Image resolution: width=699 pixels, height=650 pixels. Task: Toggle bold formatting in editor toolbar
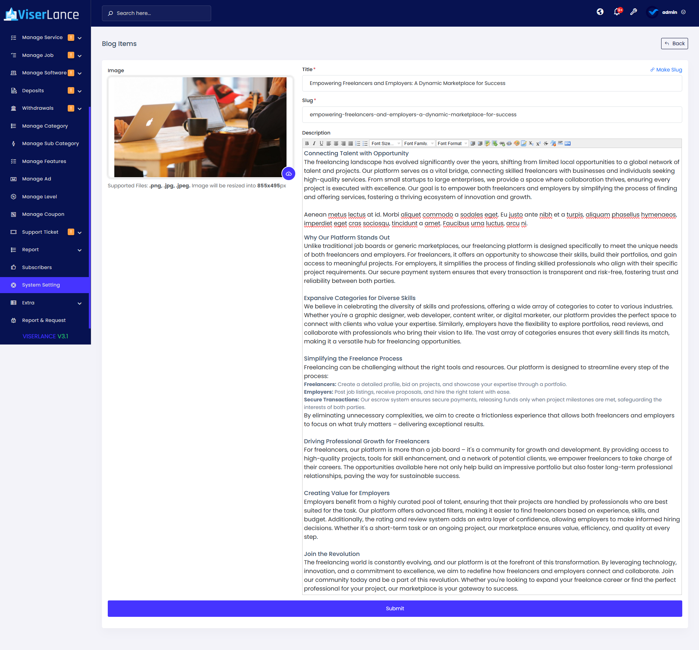coord(307,144)
